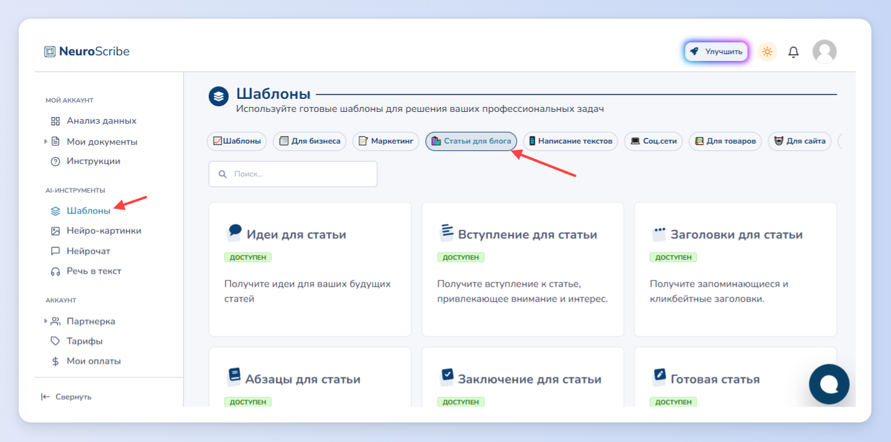This screenshot has height=442, width=891.
Task: Click the Заголовки для статьи dots icon
Action: point(659,233)
